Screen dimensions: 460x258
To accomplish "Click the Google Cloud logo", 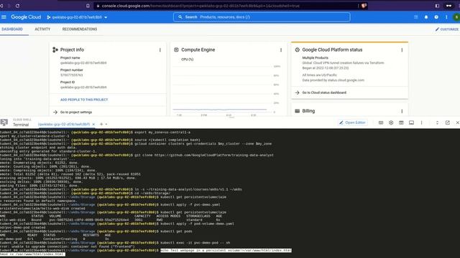I will coord(26,17).
